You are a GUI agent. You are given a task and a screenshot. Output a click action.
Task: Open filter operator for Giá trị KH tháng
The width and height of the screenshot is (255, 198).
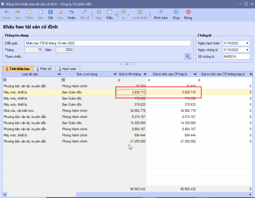(119, 80)
